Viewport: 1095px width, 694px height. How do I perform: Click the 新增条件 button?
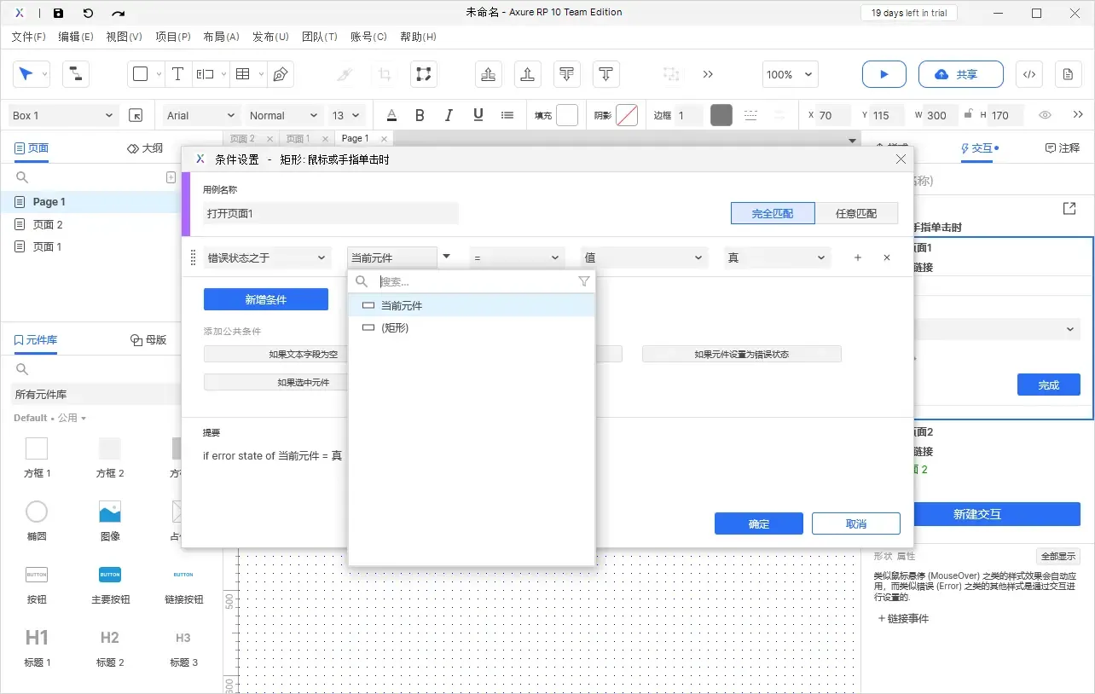coord(265,299)
